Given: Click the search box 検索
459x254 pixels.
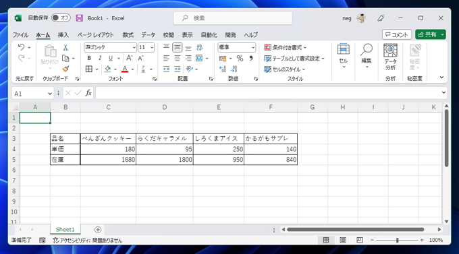Looking at the screenshot, I should click(233, 18).
